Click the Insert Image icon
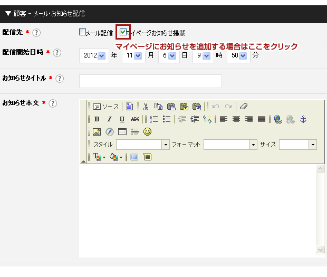Screen dimensions: 327x277 click(97, 132)
